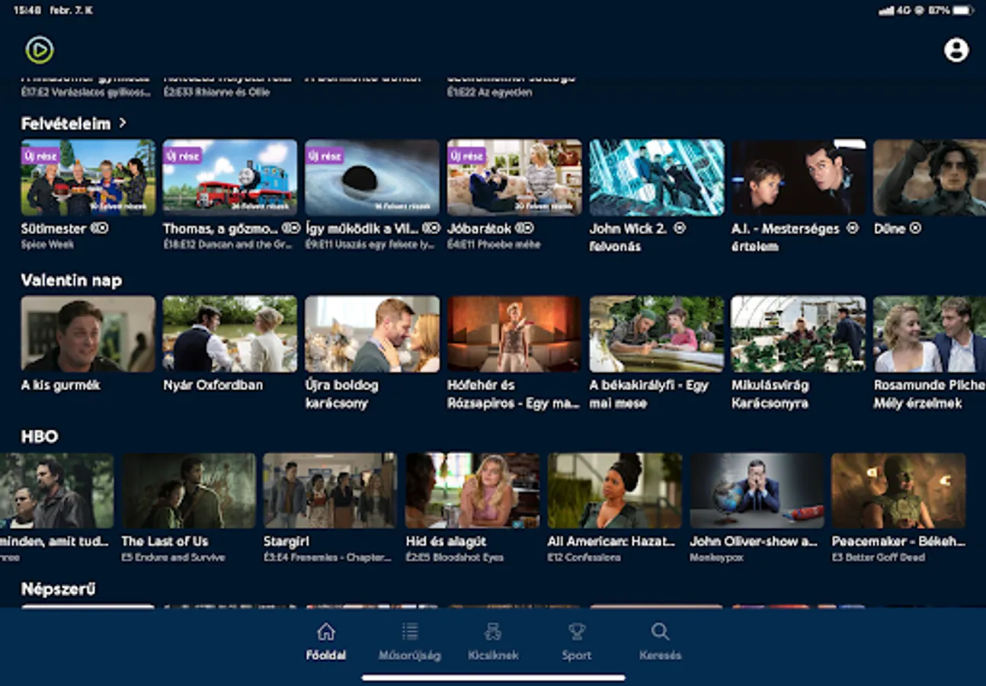Open the Felvételeim section heading
Image resolution: width=986 pixels, height=686 pixels.
coord(66,123)
